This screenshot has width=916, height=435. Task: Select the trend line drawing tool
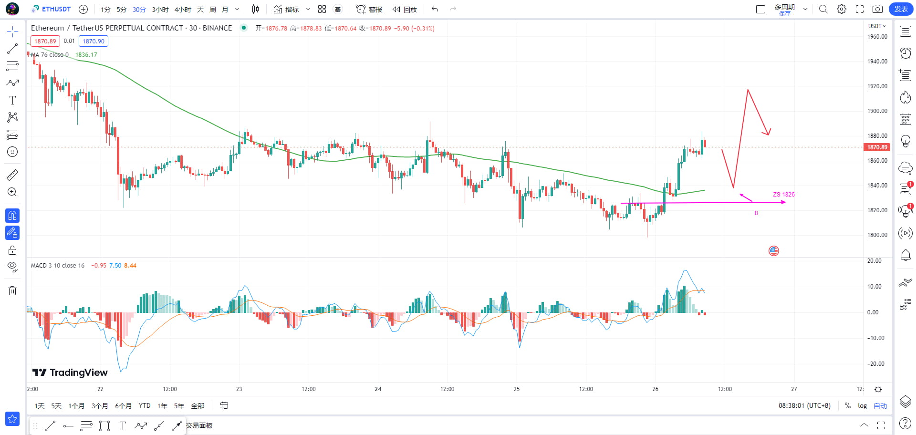coord(12,49)
